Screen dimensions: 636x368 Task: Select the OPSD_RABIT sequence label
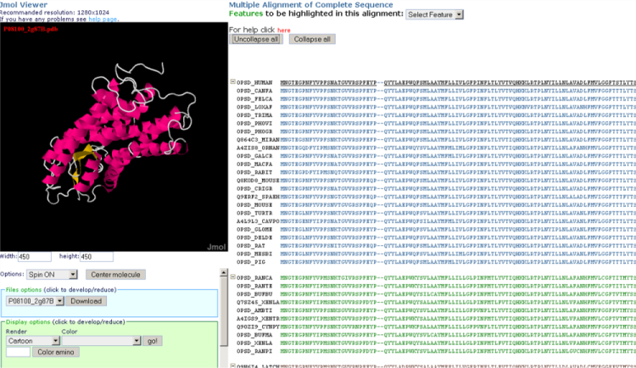tap(254, 172)
